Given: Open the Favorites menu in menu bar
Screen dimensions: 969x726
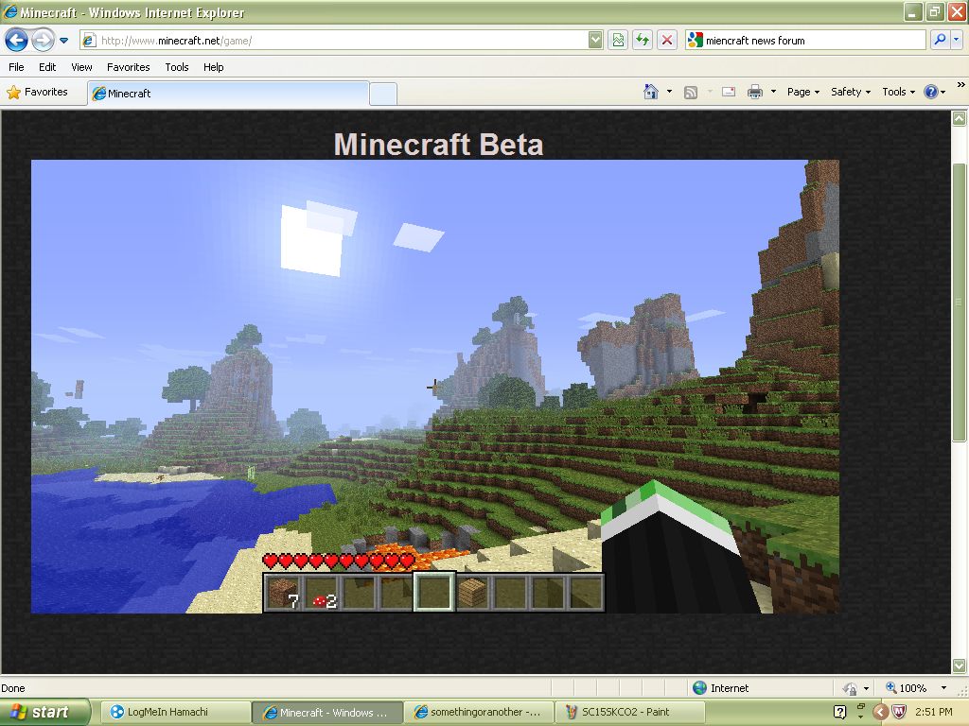Looking at the screenshot, I should point(129,67).
